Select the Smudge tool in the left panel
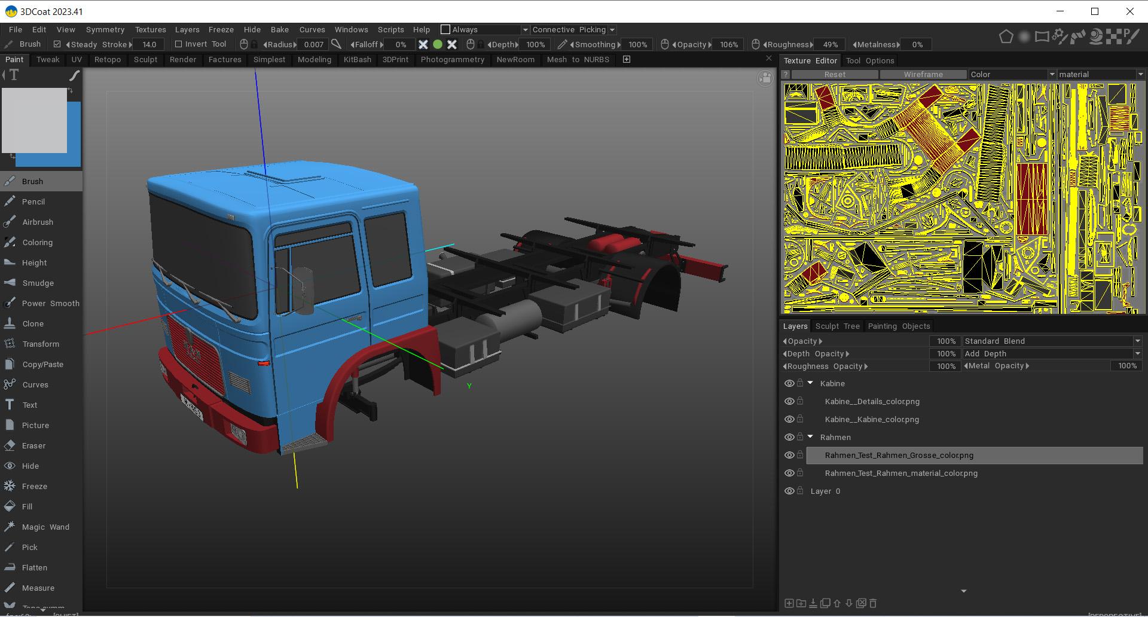The image size is (1148, 617). coord(41,283)
